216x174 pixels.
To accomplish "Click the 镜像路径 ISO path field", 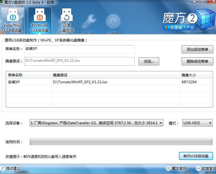I will coord(79,61).
